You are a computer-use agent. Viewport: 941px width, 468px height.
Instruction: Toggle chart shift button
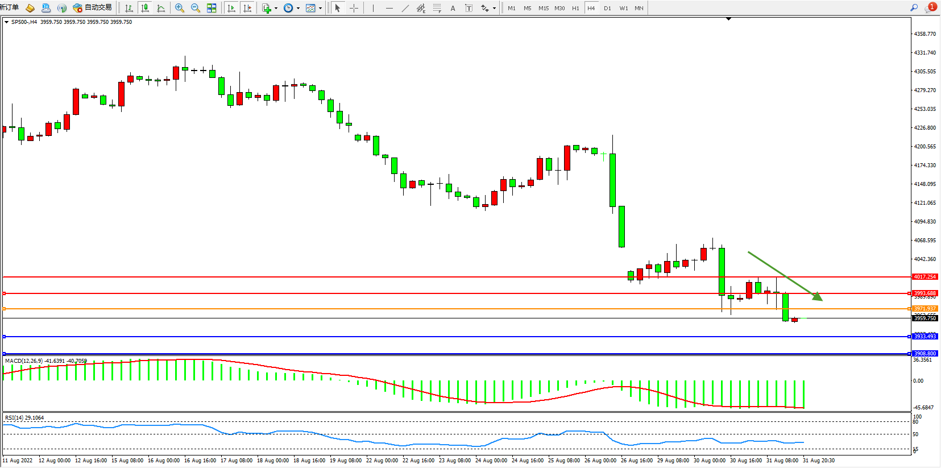coord(247,8)
